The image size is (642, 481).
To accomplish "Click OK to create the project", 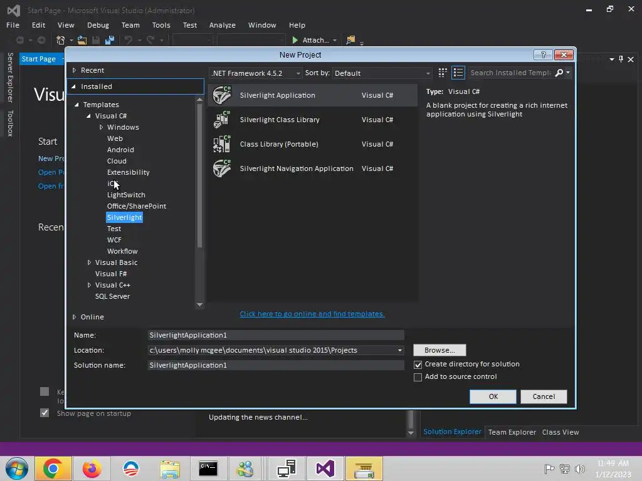I will pos(493,396).
